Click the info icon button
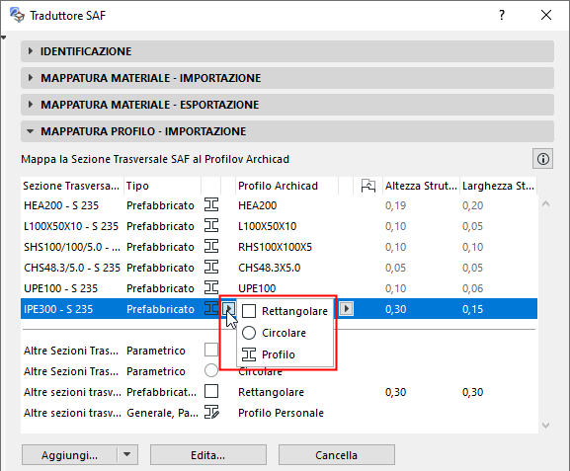Viewport: 570px width, 471px height. [x=542, y=159]
